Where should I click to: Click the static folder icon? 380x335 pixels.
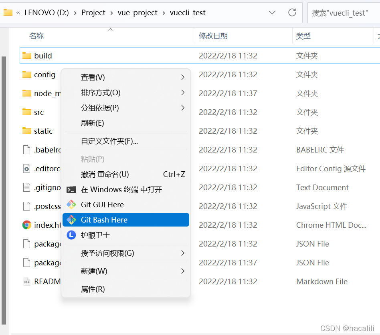27,131
